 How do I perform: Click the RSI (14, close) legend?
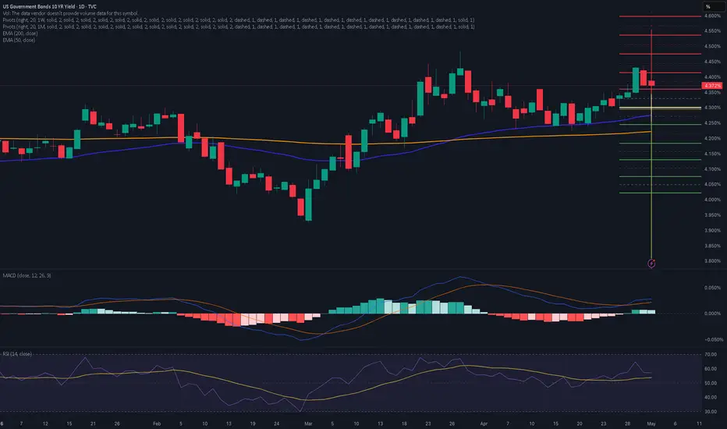point(17,354)
